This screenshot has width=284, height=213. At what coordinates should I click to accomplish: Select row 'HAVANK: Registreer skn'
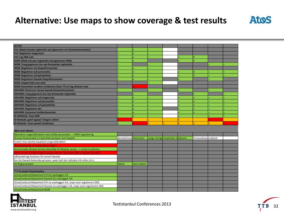(x=65, y=109)
